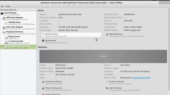Select SCSI Host Adapter entry
170x95 pixels.
pyautogui.click(x=18, y=28)
